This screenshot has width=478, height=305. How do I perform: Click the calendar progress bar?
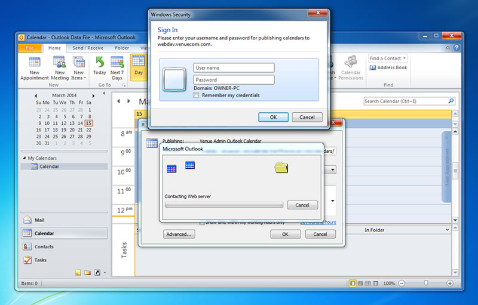tap(224, 205)
